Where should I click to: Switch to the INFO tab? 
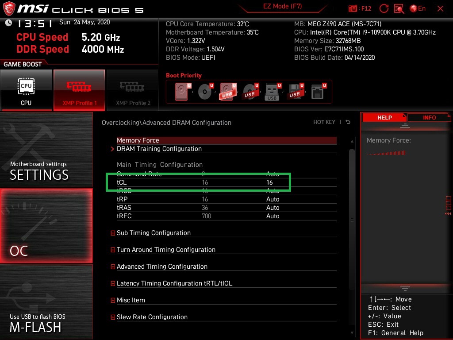point(429,118)
